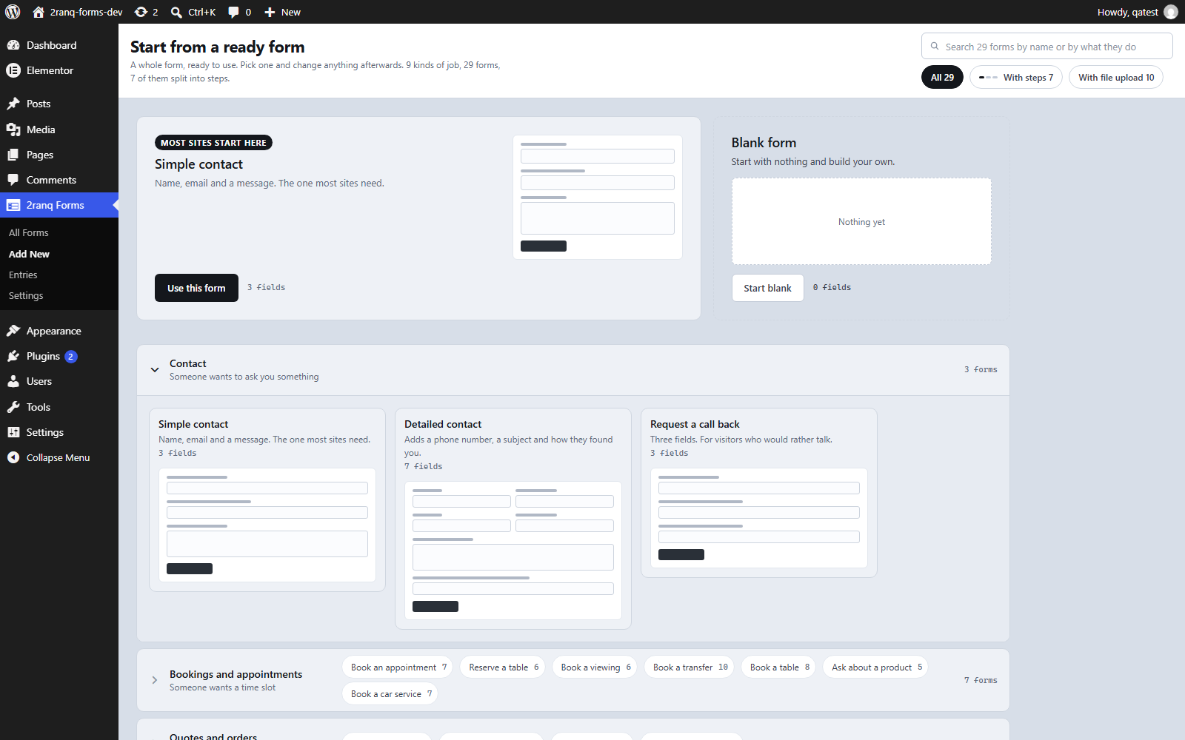The width and height of the screenshot is (1185, 740).
Task: Click the Users icon in sidebar
Action: (13, 381)
